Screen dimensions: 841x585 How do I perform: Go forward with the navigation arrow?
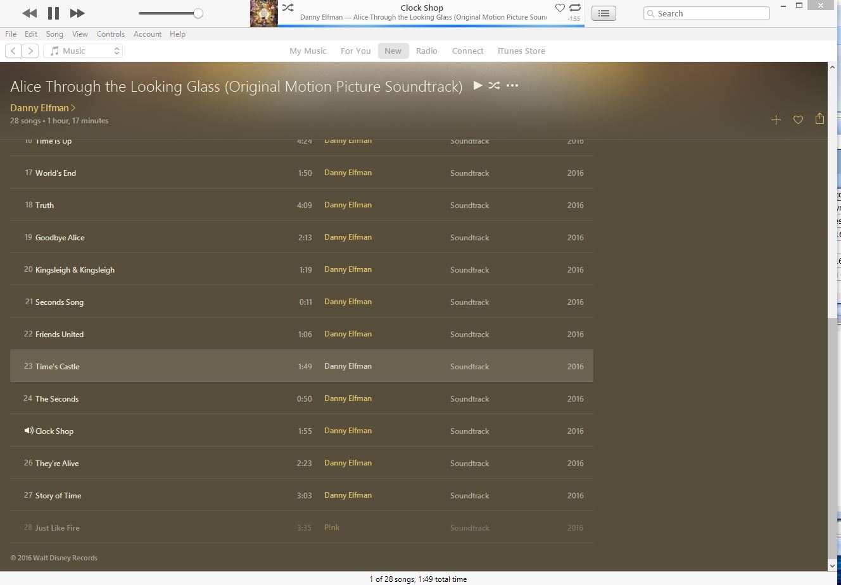click(30, 51)
